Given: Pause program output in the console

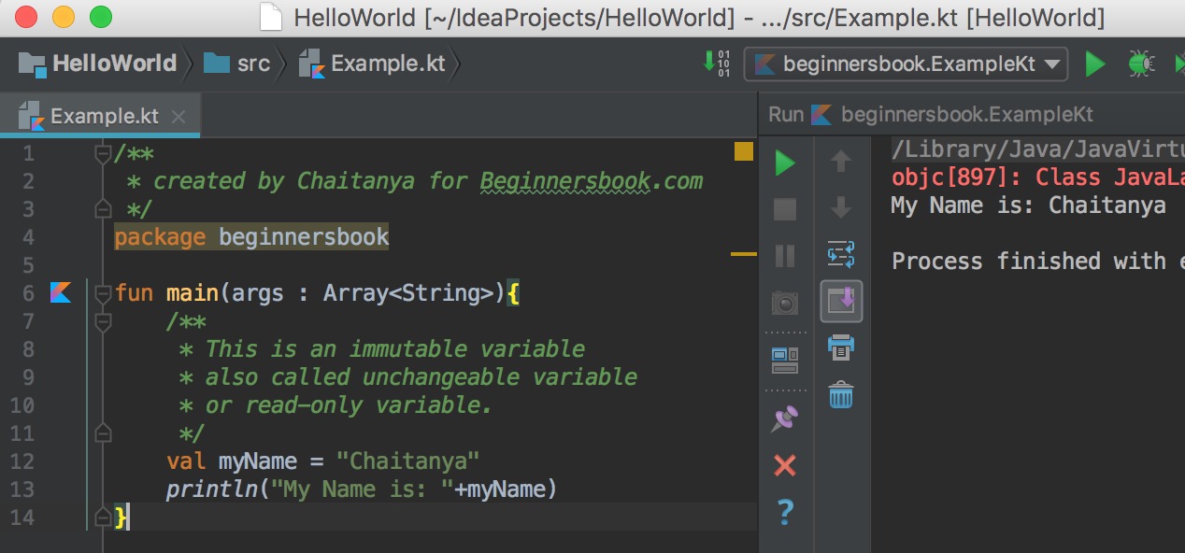Looking at the screenshot, I should click(785, 256).
